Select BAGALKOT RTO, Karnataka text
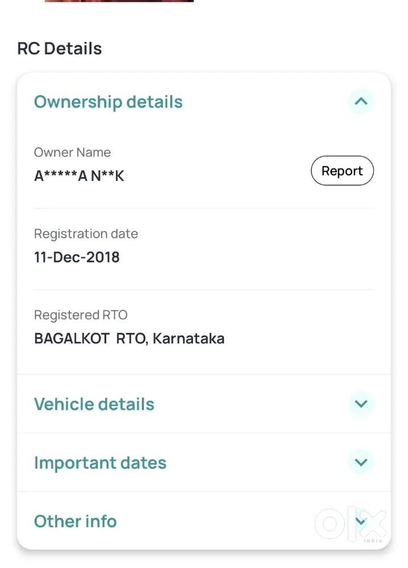Viewport: 408px width, 568px height. (x=129, y=339)
